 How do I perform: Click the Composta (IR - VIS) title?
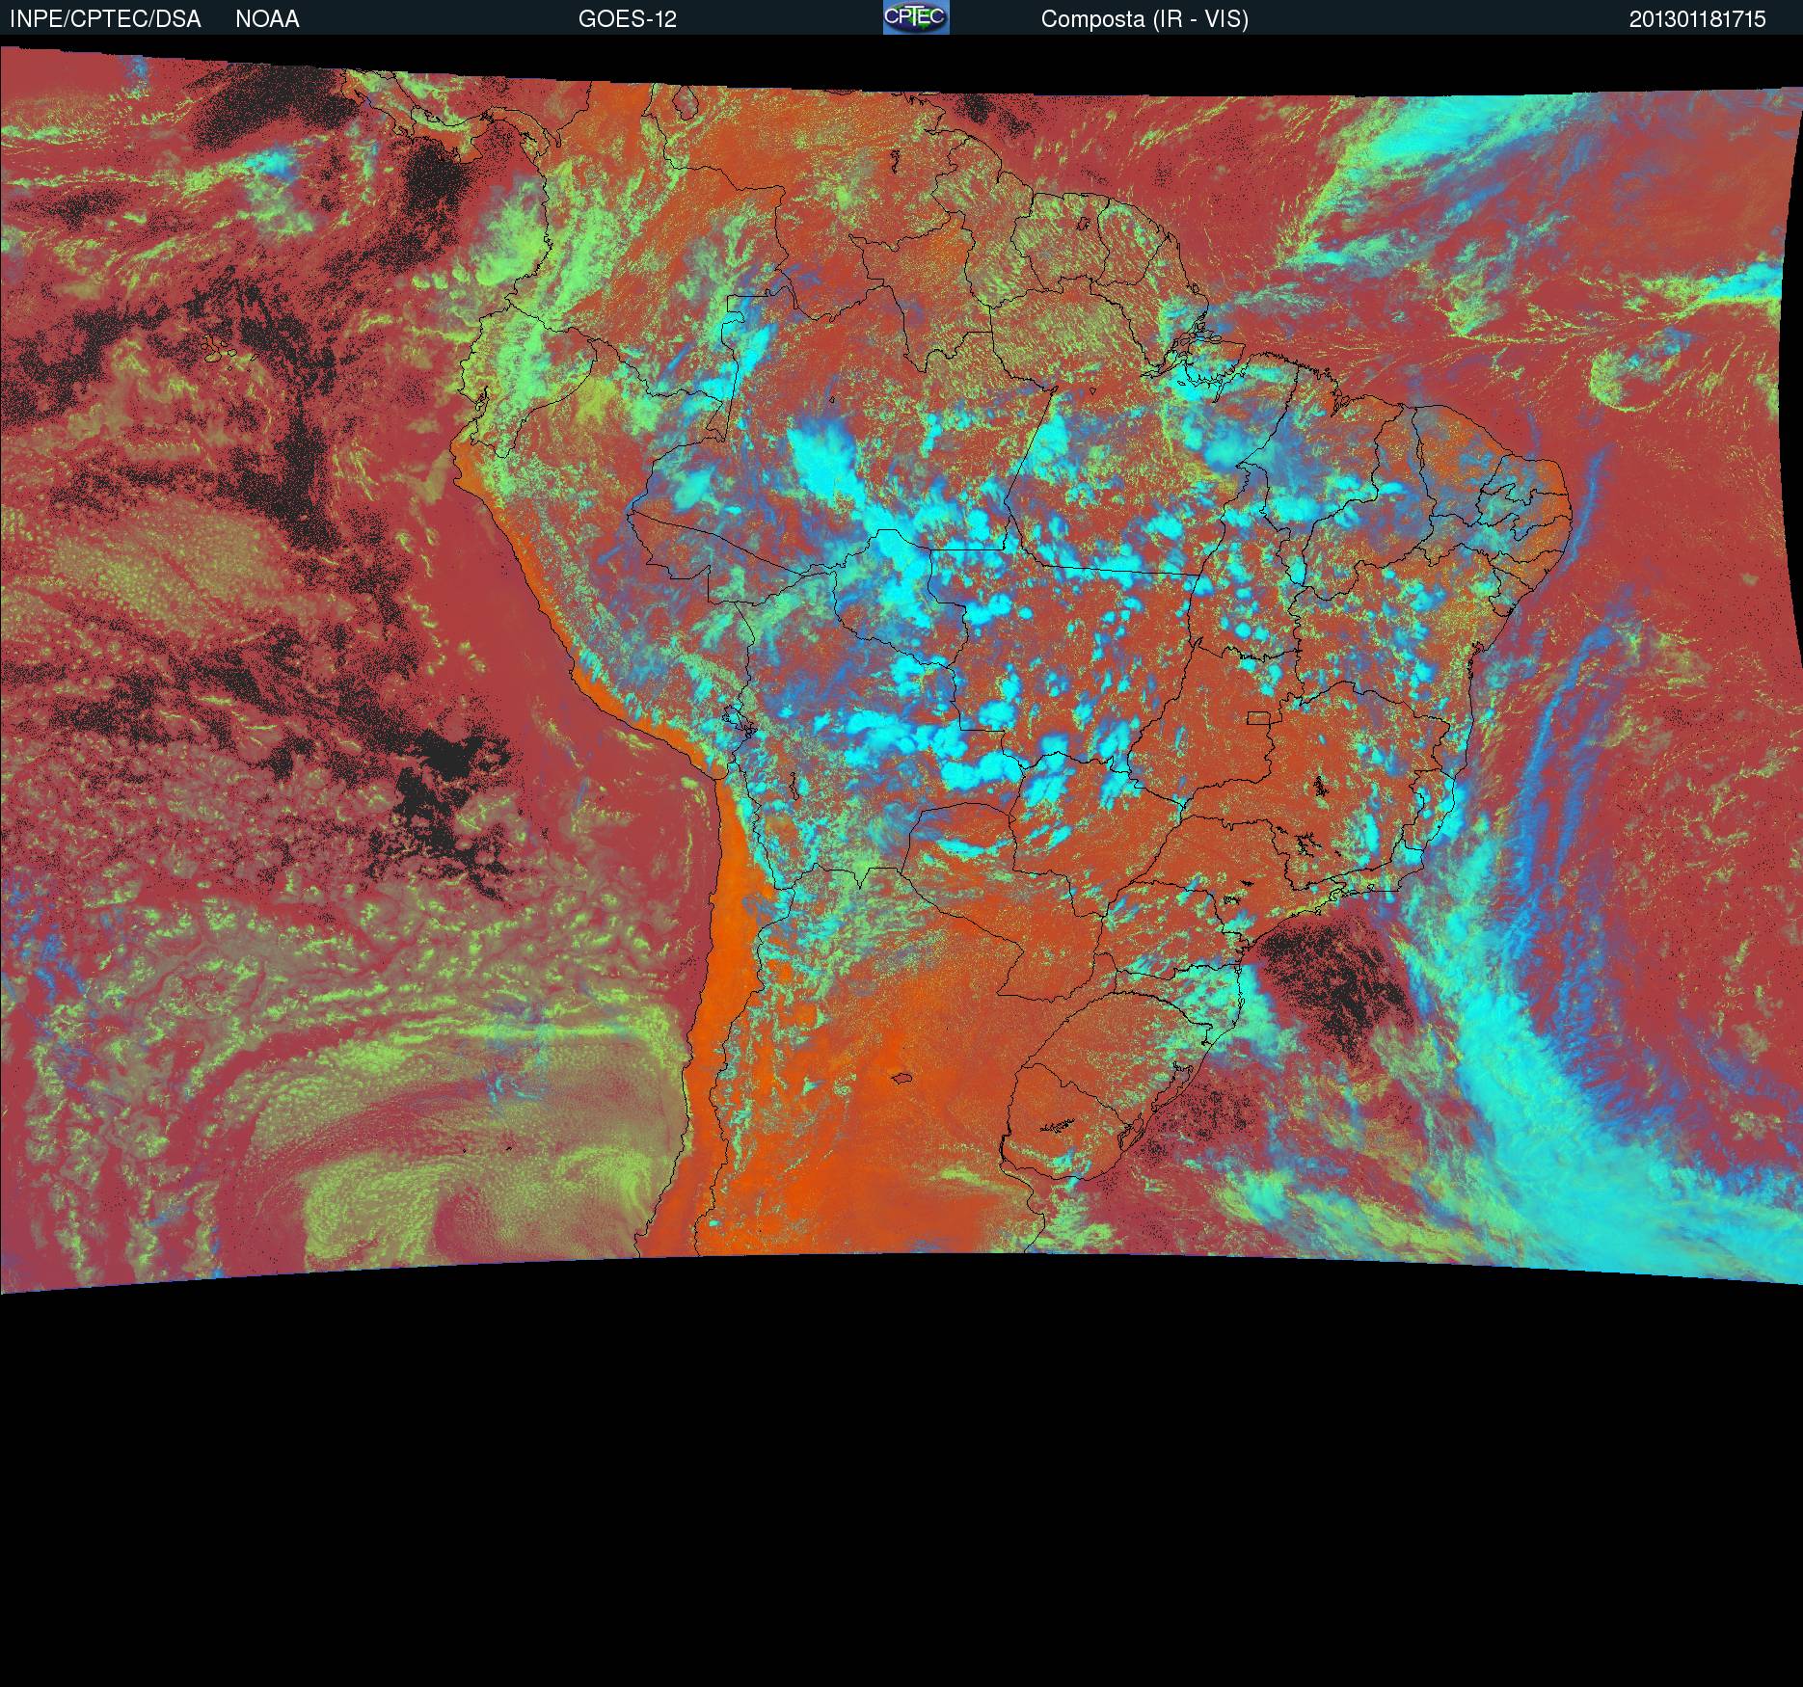(x=1144, y=19)
